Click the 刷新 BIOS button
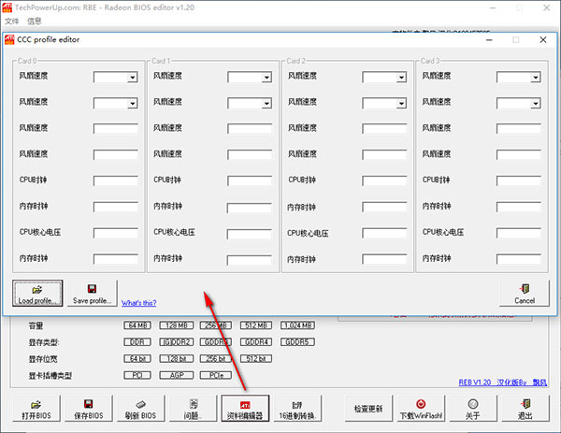Image resolution: width=561 pixels, height=433 pixels. (141, 409)
